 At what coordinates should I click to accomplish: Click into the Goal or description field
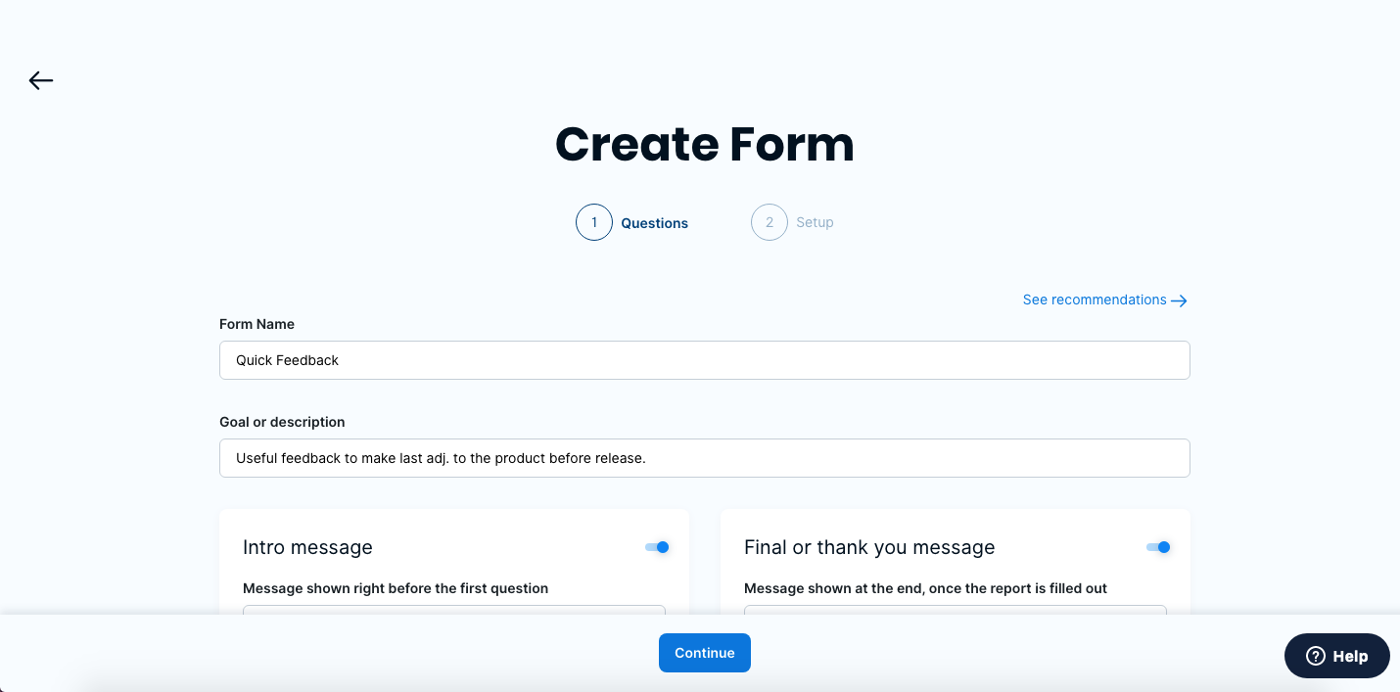705,458
